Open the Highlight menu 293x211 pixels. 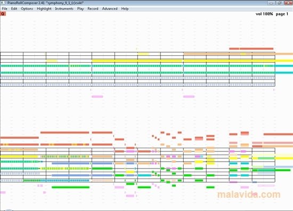[44, 9]
